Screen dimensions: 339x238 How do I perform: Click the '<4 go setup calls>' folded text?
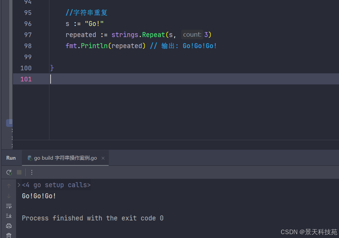click(x=56, y=185)
